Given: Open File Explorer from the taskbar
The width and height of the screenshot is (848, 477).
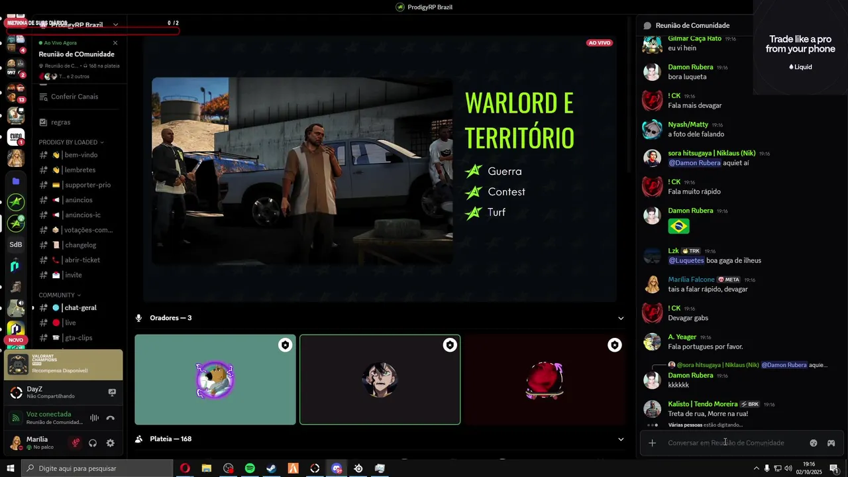Looking at the screenshot, I should 207,468.
